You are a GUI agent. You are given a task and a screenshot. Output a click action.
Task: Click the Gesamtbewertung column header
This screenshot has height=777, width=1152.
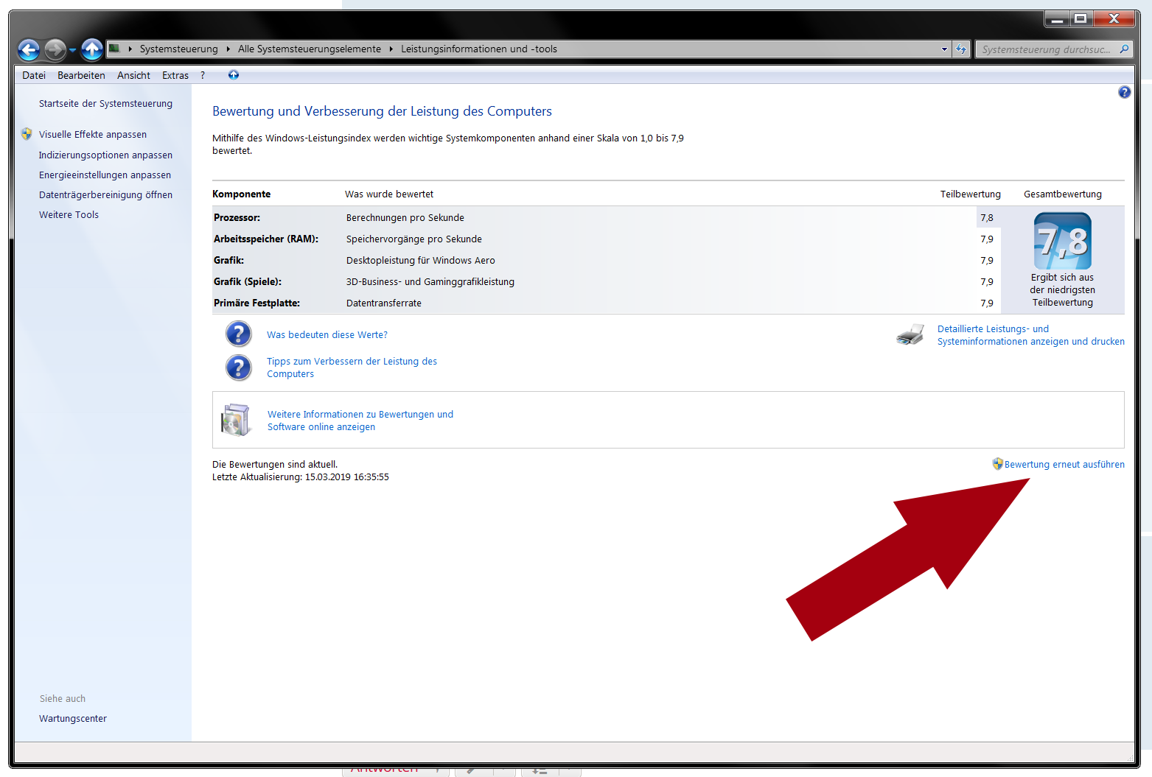click(x=1062, y=194)
